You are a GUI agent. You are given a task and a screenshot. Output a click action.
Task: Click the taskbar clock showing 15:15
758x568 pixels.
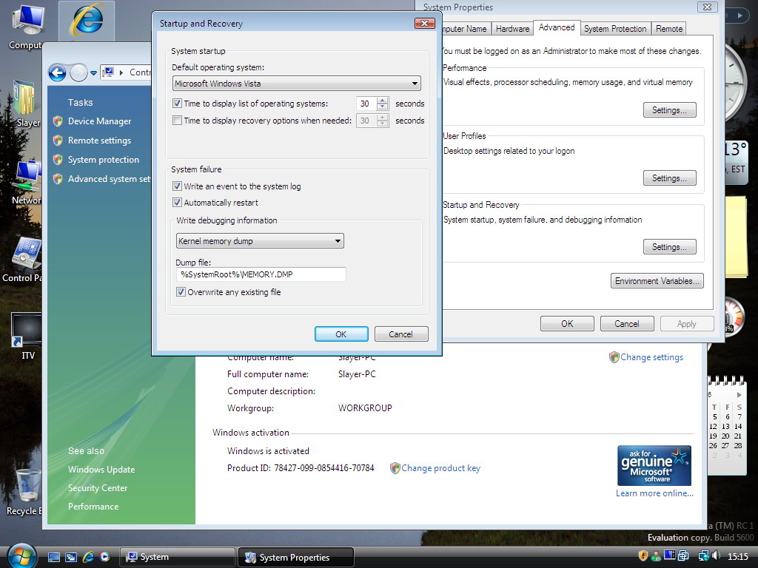tap(738, 556)
